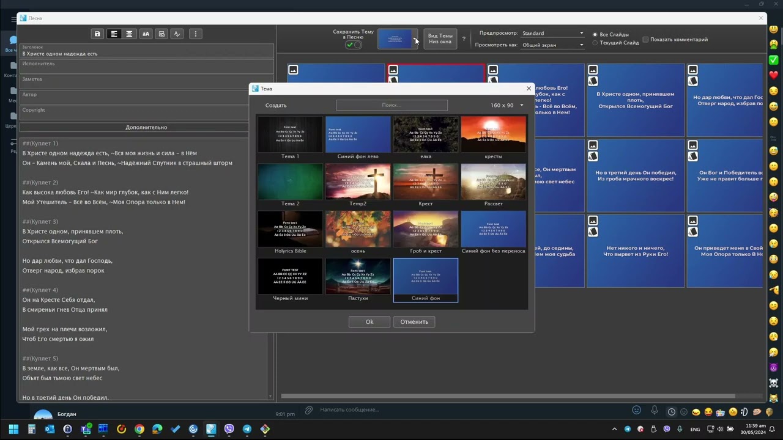This screenshot has height=440, width=783.
Task: Select the 'Tema 1' theme thumbnail
Action: pos(290,138)
